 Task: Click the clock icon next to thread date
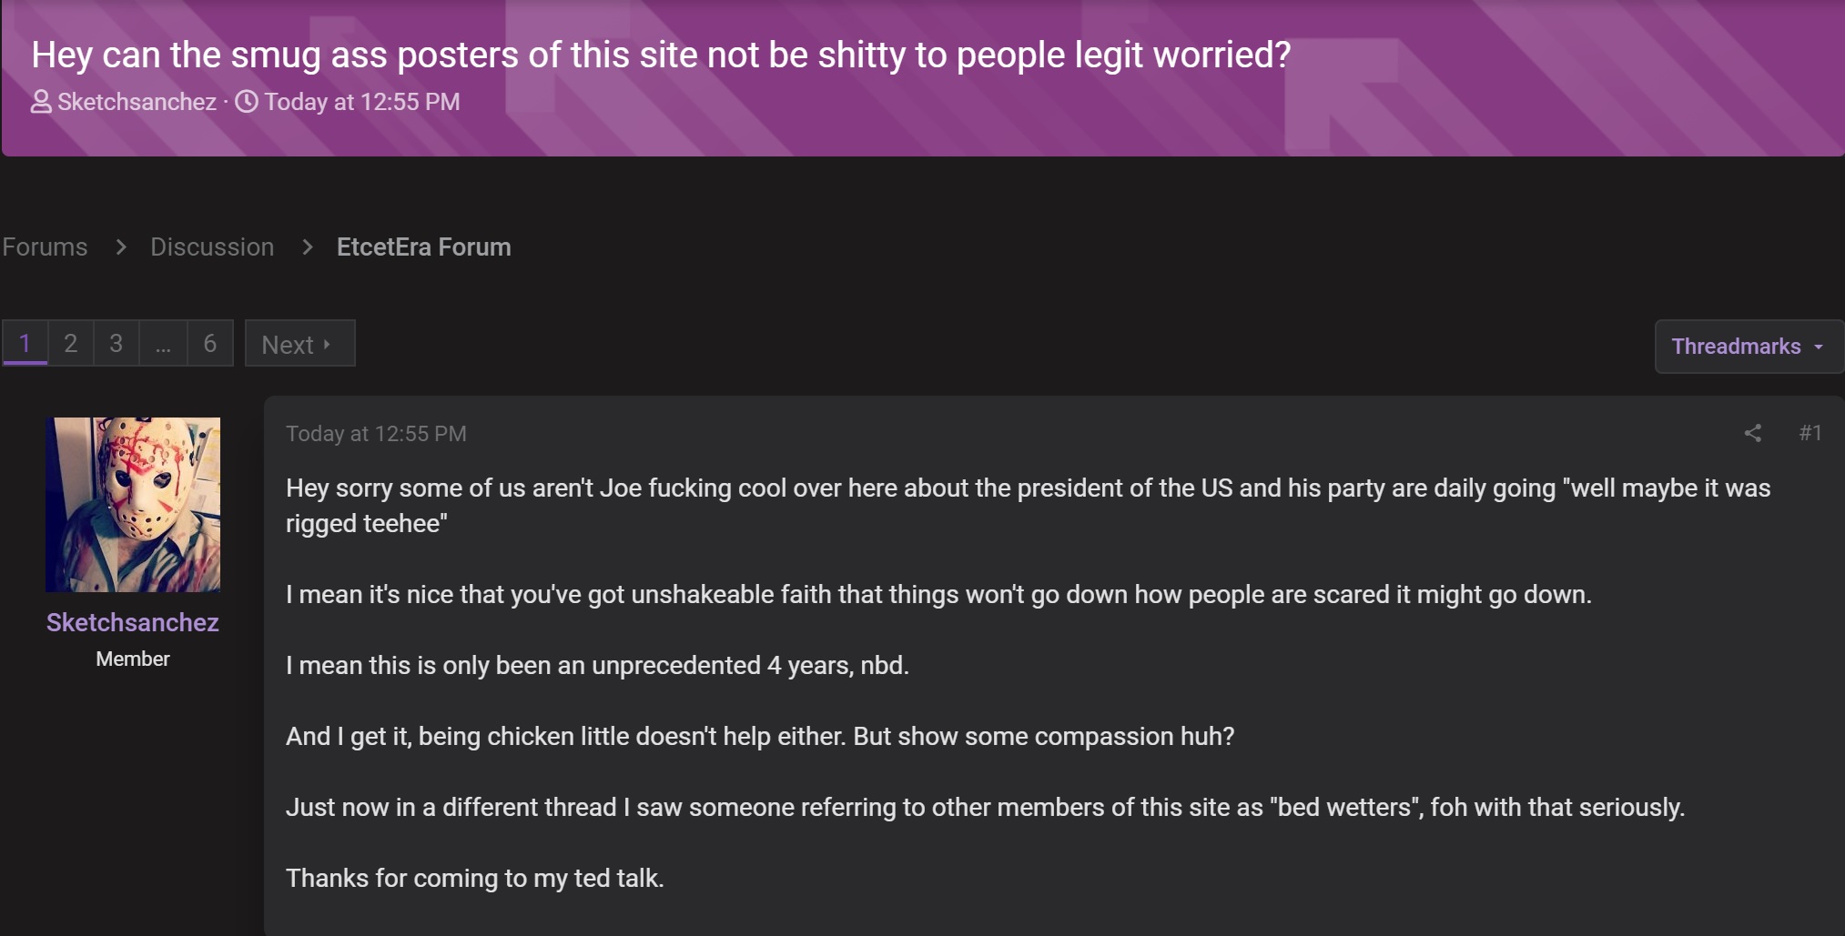pos(247,101)
